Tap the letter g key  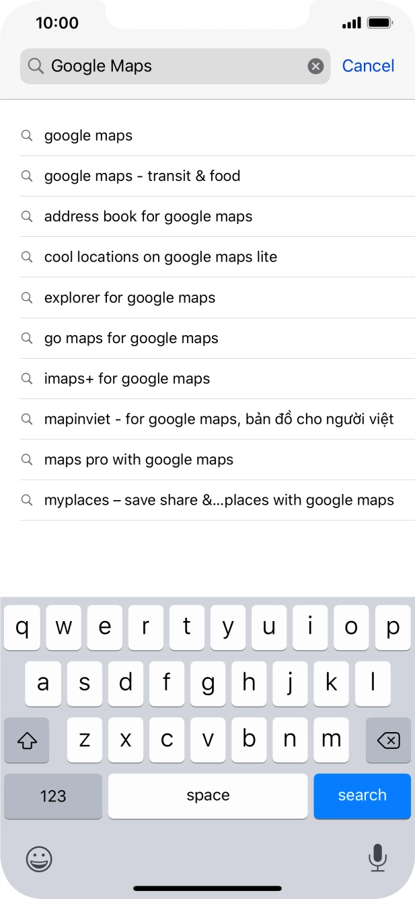point(208,683)
